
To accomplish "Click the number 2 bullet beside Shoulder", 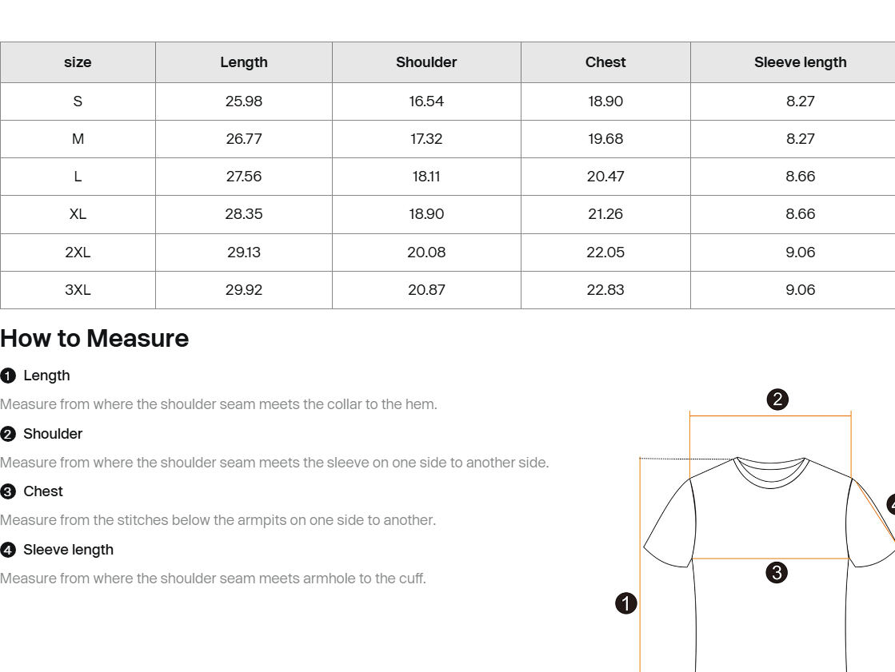I will (8, 435).
